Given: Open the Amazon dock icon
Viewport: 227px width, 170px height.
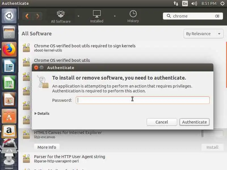Looking at the screenshot, I should tap(9, 132).
